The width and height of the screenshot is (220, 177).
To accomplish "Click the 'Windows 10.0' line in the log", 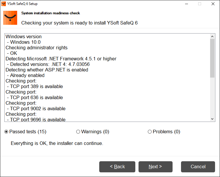I will tap(25, 42).
